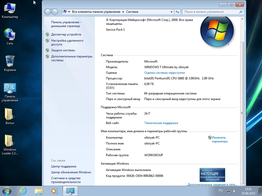This screenshot has height=196, width=262.
Task: Open the Защита системы link
Action: pyautogui.click(x=63, y=50)
